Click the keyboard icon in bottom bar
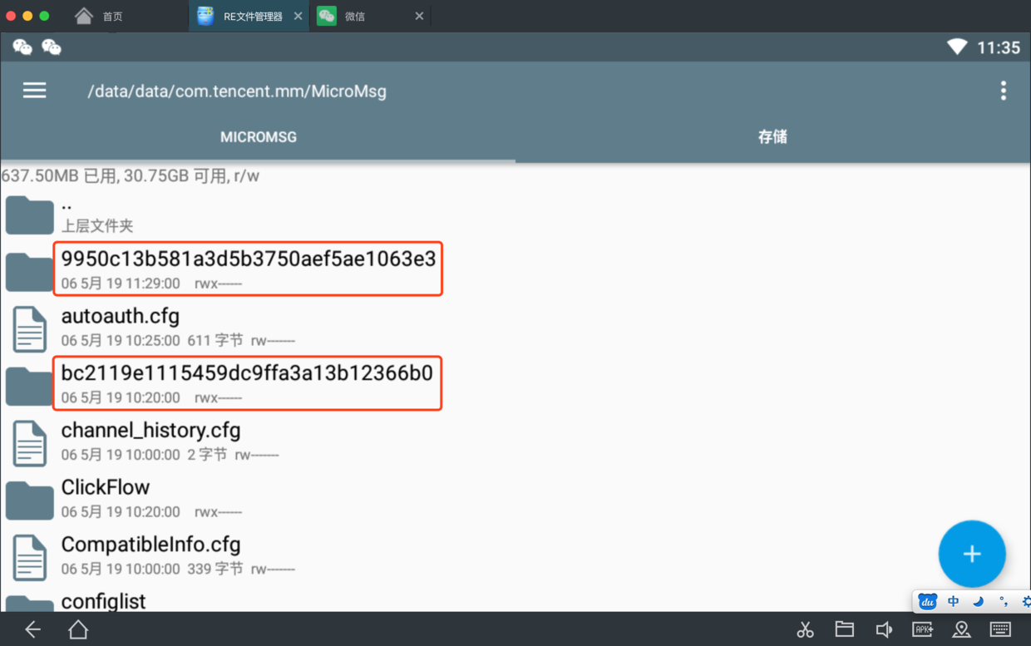Image resolution: width=1031 pixels, height=646 pixels. point(1000,629)
